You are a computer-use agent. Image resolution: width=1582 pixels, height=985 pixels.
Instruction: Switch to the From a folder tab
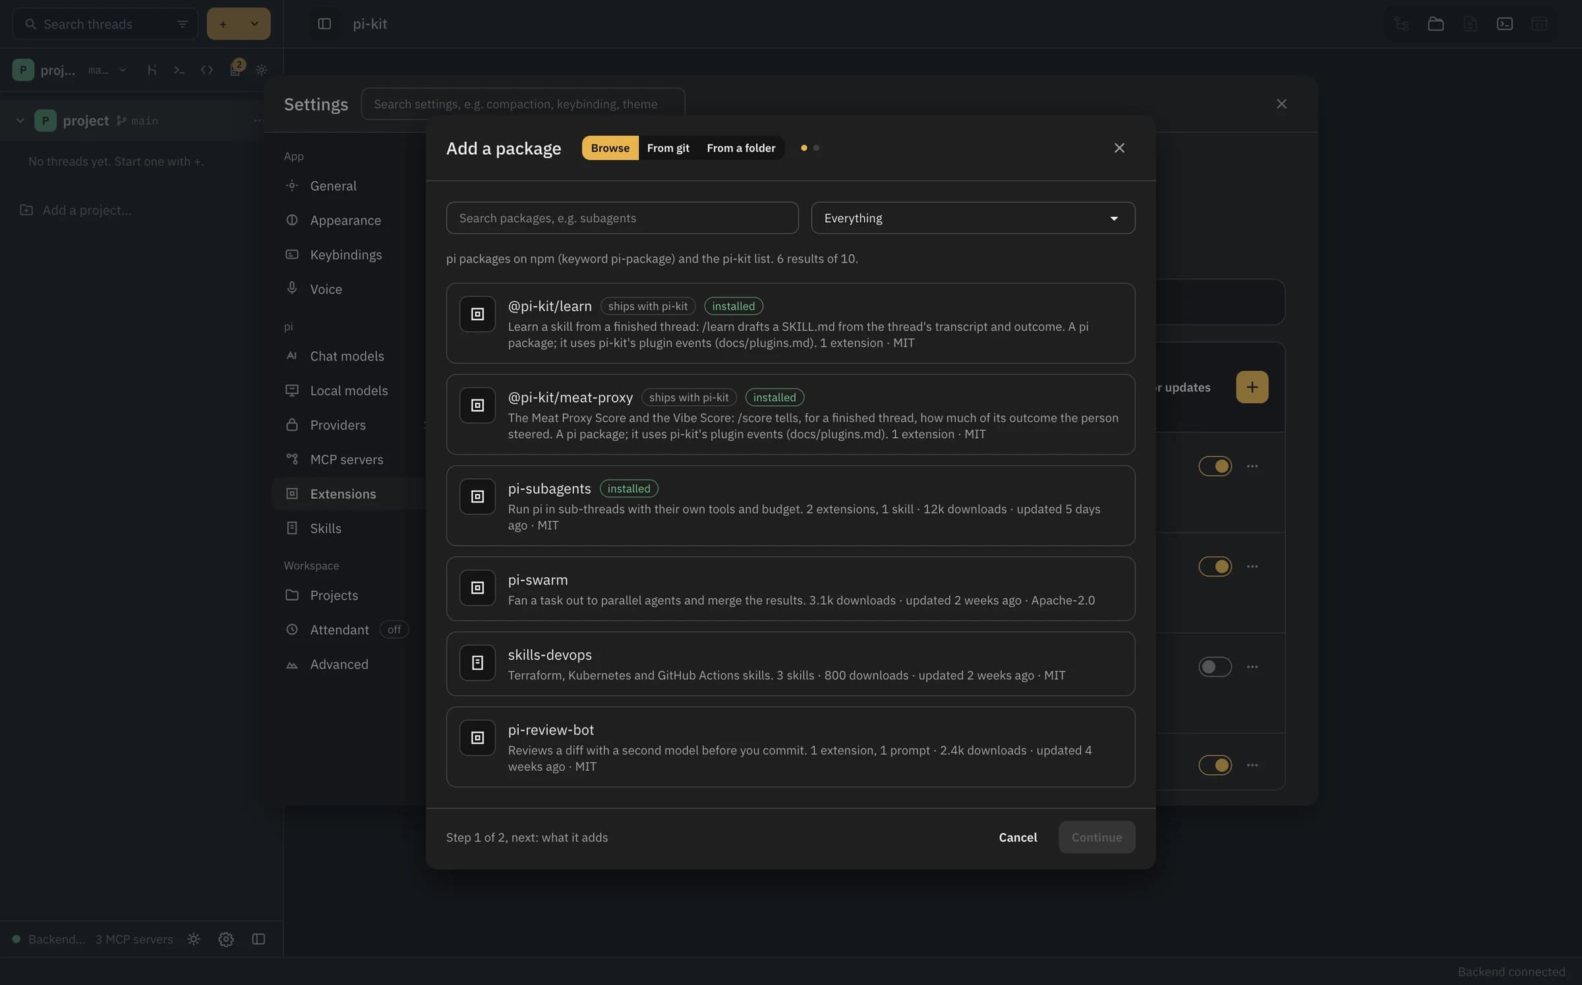741,148
